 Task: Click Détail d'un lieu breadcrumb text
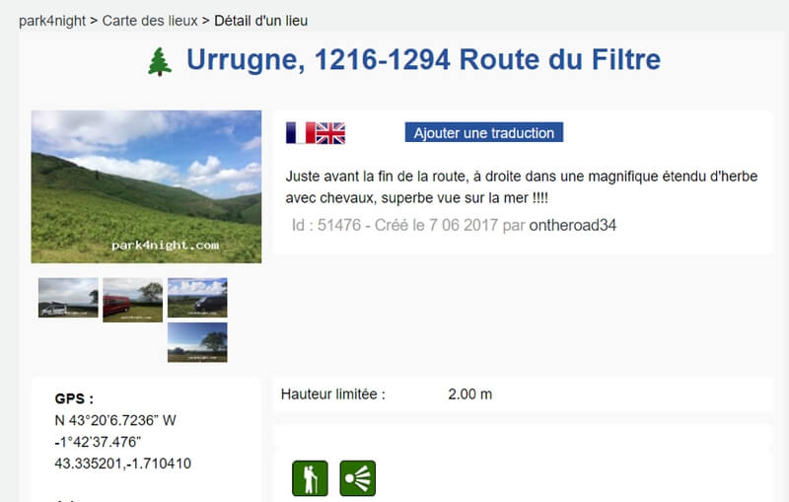[x=261, y=21]
